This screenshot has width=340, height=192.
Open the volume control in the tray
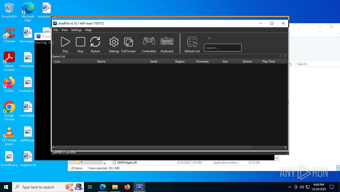click(302, 187)
